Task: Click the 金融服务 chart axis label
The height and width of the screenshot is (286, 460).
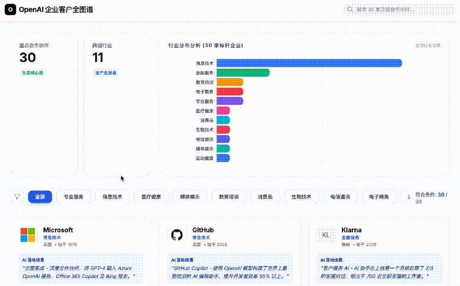Action: point(205,73)
